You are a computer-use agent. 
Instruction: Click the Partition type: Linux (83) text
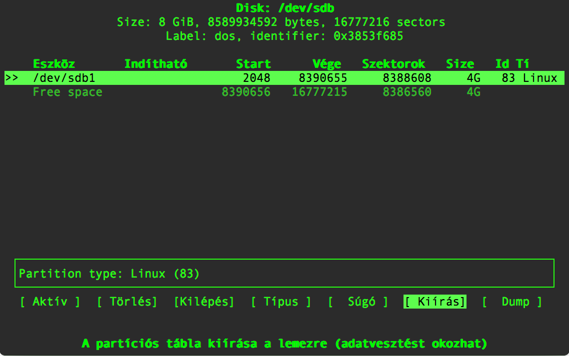click(109, 274)
